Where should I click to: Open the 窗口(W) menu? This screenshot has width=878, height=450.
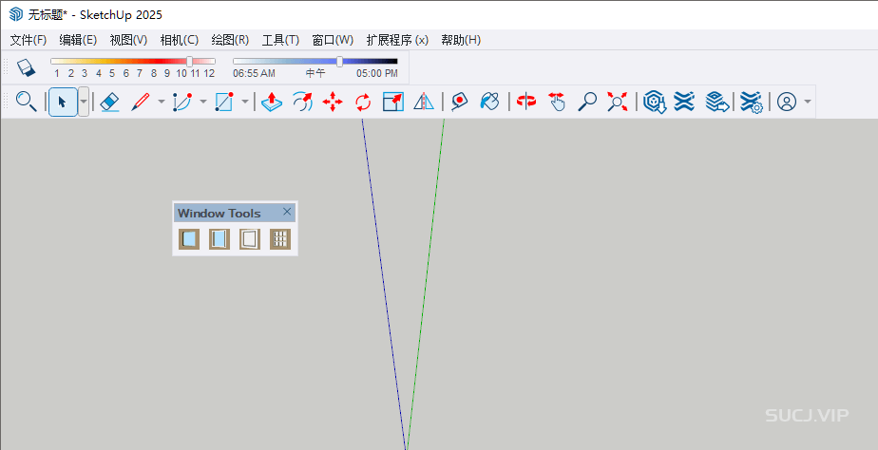coord(333,40)
